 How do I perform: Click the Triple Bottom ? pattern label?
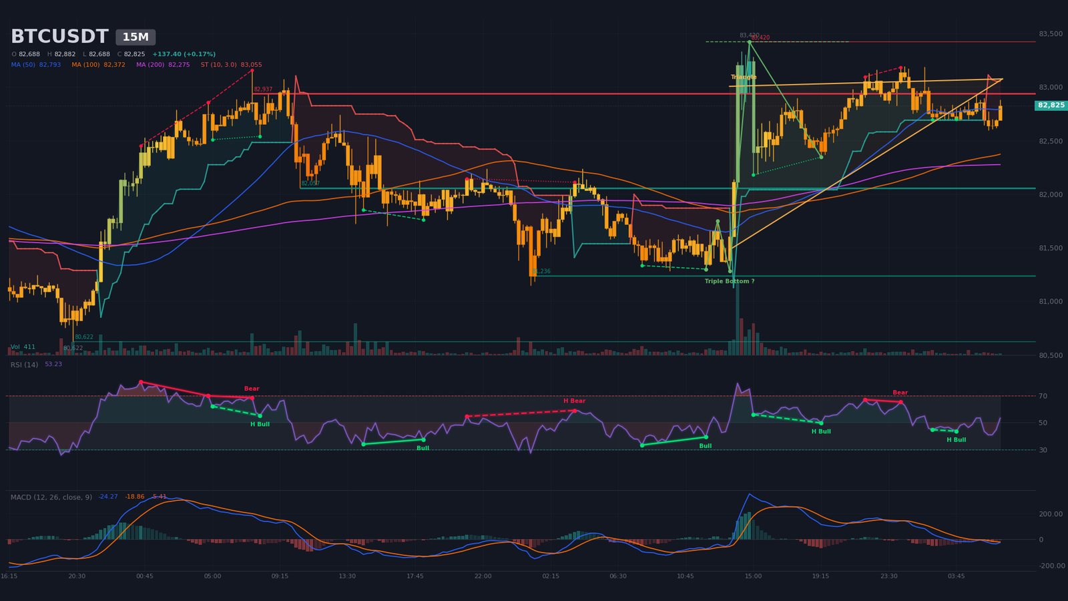coord(730,281)
